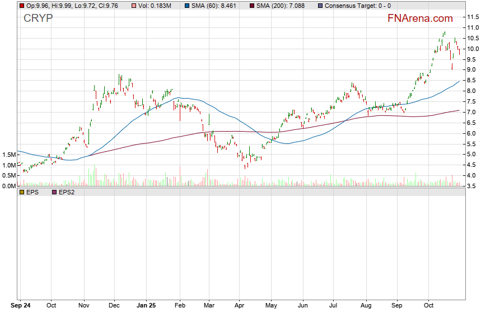Click the Consensus Target legend swatch

click(x=320, y=6)
